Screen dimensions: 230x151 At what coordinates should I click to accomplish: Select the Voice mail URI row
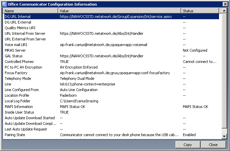[x=111, y=45]
